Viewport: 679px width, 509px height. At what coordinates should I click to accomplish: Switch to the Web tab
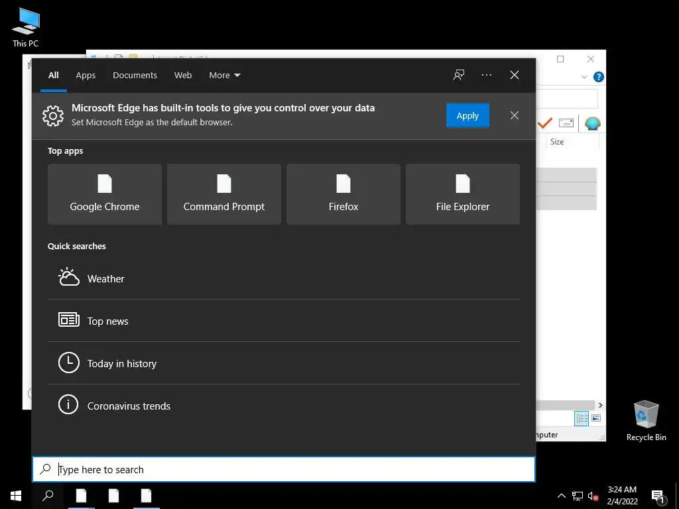pos(183,76)
